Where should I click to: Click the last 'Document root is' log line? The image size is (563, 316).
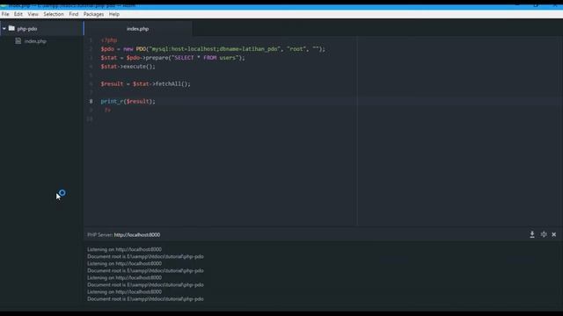pos(145,298)
